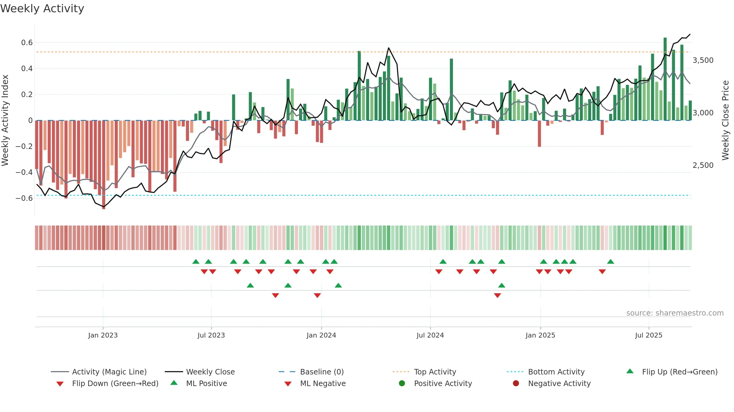Click the Flip Down red triangle legend icon
This screenshot has height=412, width=734.
[60, 384]
